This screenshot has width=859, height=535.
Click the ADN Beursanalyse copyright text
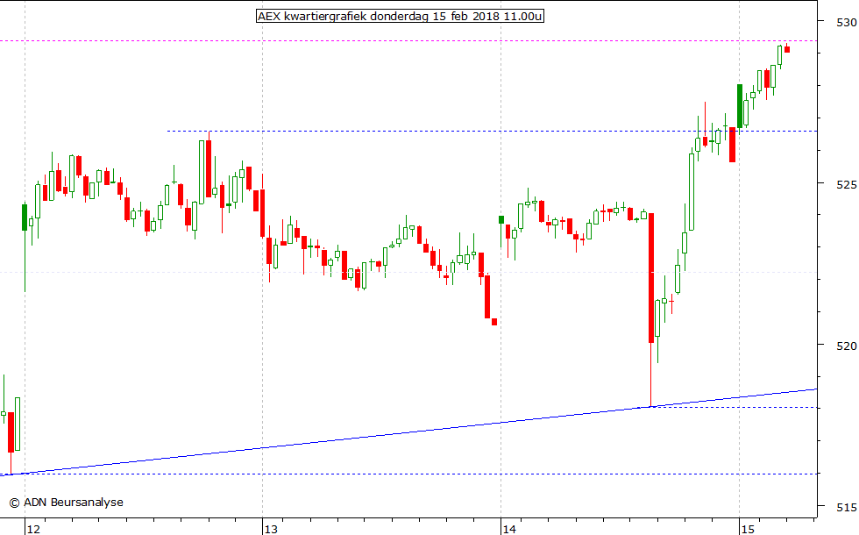coord(67,502)
